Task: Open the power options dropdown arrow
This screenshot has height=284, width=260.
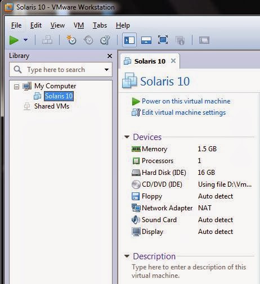Action: [26, 40]
